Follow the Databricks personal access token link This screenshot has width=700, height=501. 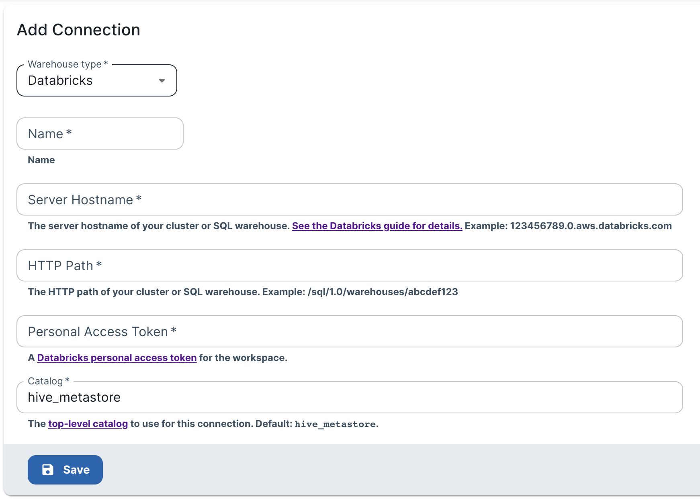[x=117, y=358]
